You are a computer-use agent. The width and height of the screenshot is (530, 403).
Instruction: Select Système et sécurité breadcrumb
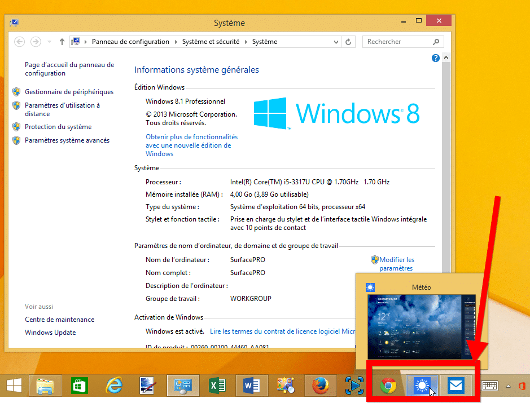[211, 42]
